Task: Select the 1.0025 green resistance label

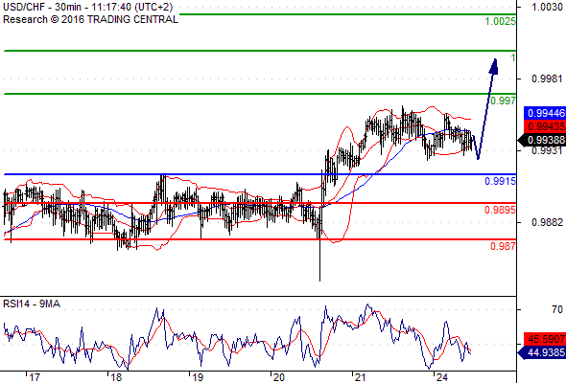Action: (x=501, y=22)
